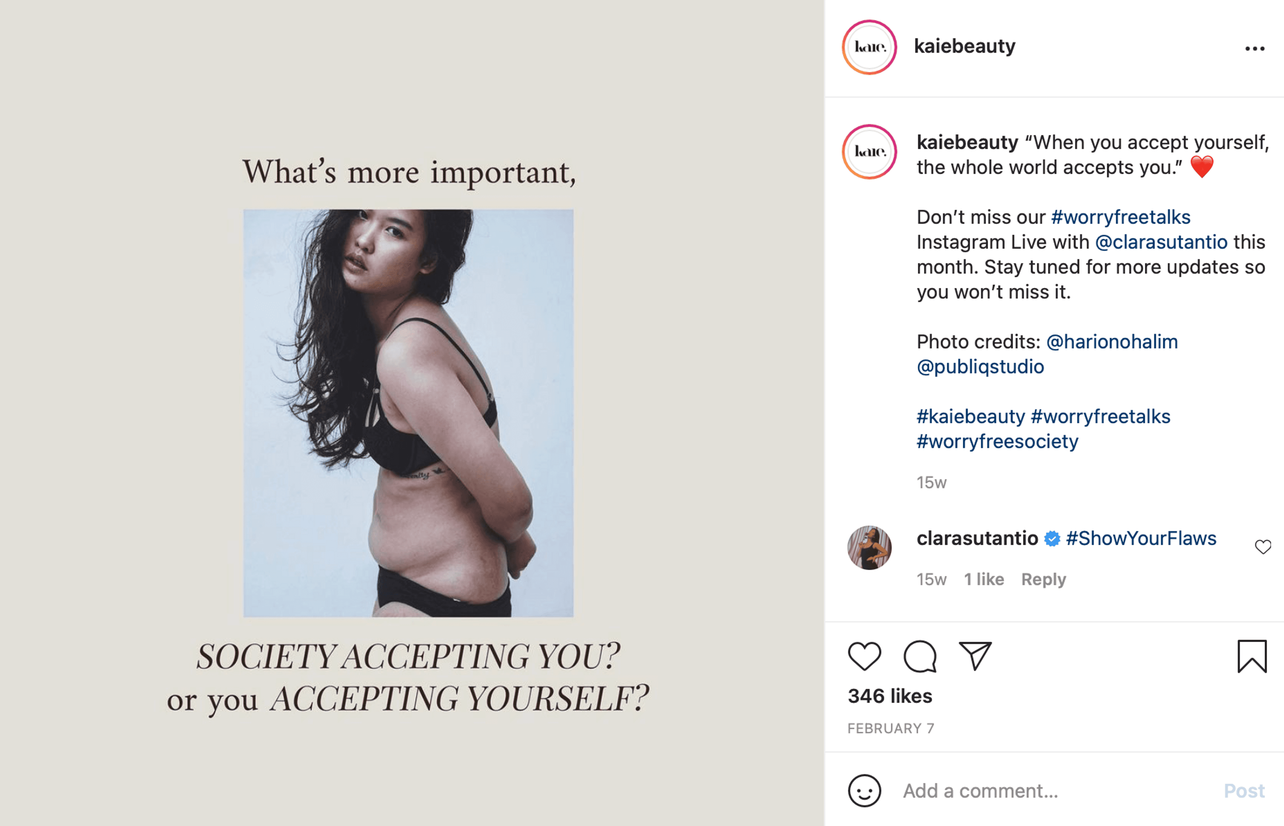The width and height of the screenshot is (1284, 826).
Task: Open the comment bubble icon
Action: point(920,656)
